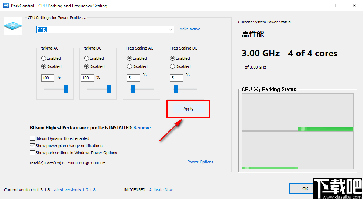Click the Activate Now link
This screenshot has width=363, height=199.
click(161, 190)
